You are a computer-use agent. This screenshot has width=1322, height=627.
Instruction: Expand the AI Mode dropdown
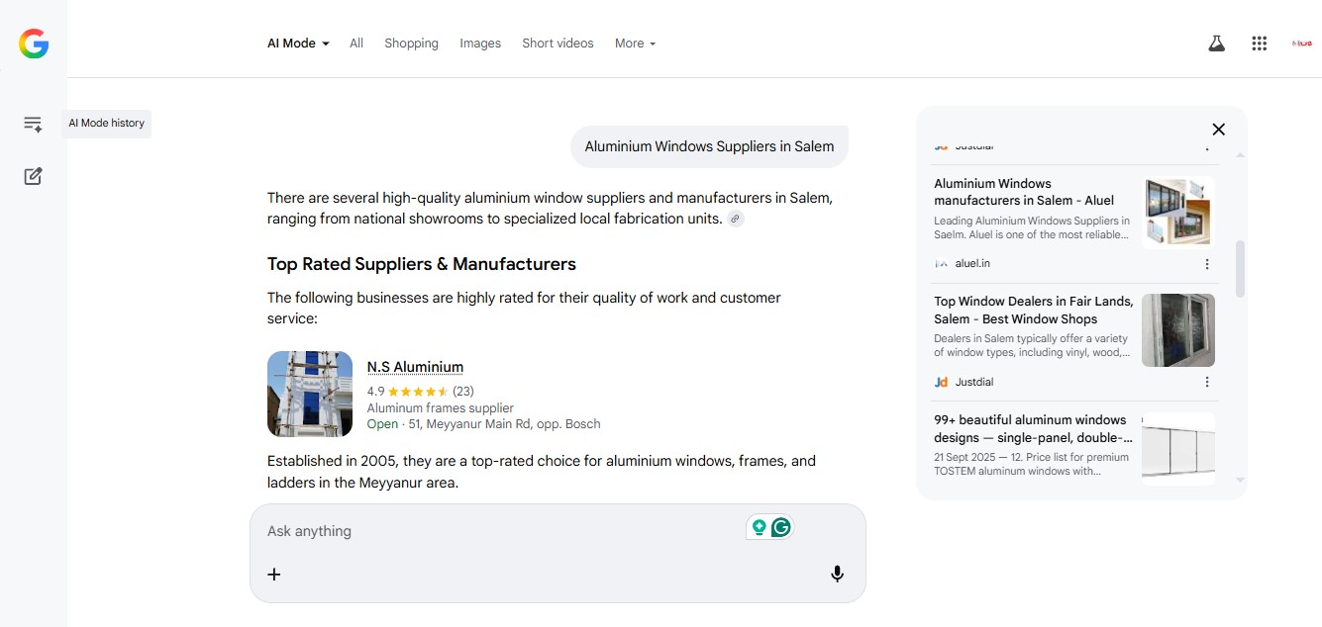point(298,44)
